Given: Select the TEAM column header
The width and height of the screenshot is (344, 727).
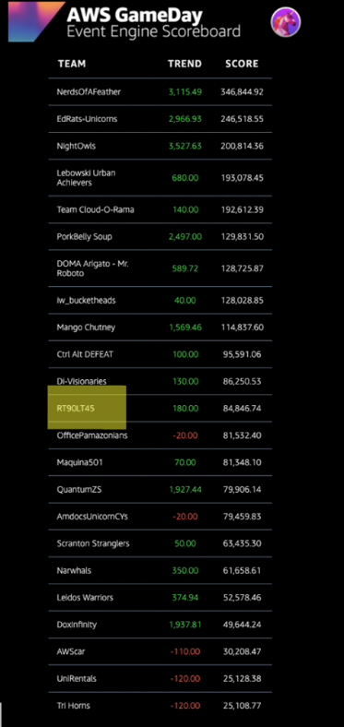Looking at the screenshot, I should point(72,64).
